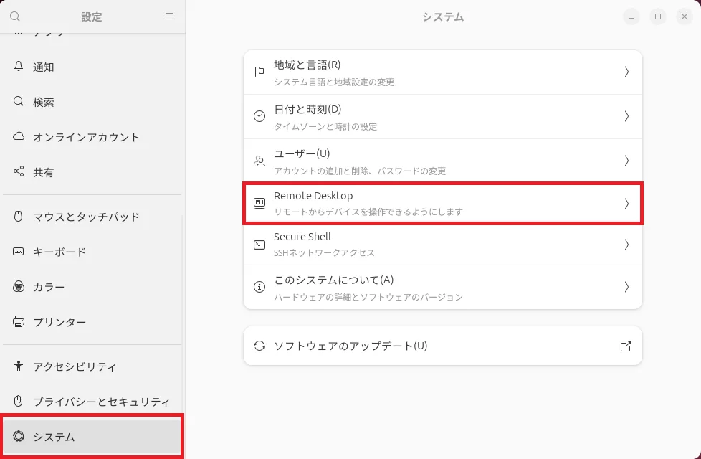Select カラー in the sidebar

[x=49, y=287]
